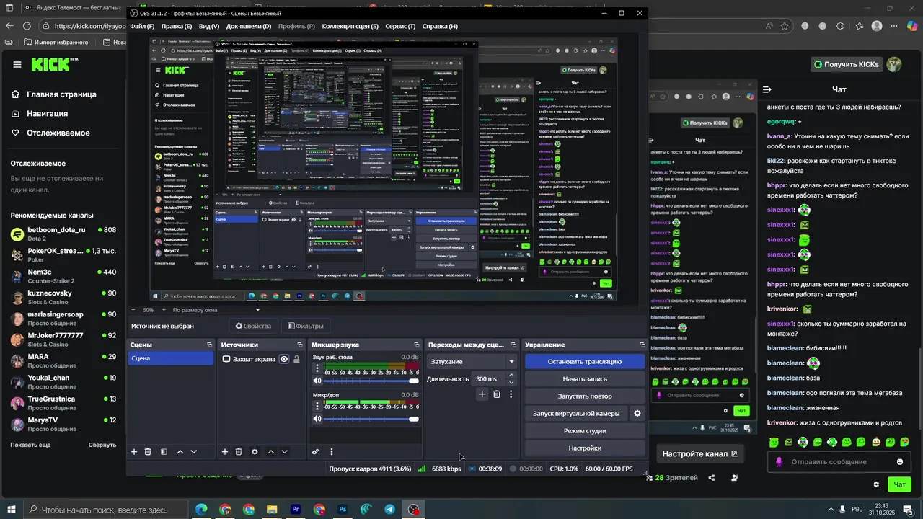This screenshot has width=923, height=519.
Task: Start recording with Начать запись
Action: (585, 379)
